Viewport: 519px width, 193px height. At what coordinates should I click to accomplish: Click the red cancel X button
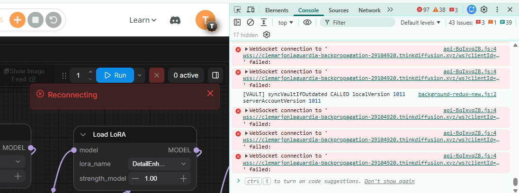point(157,75)
